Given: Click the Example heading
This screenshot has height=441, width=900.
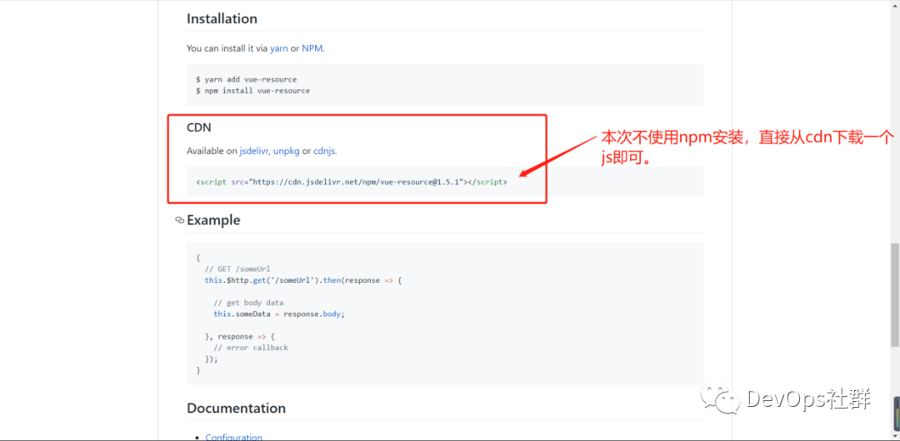Looking at the screenshot, I should click(213, 220).
